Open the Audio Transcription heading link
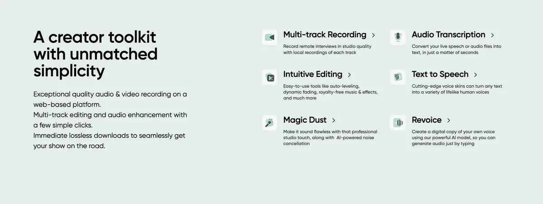This screenshot has height=204, width=543. (448, 35)
